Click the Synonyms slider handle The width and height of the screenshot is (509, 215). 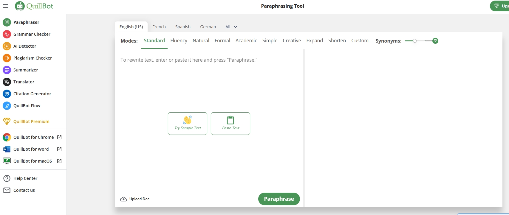coord(415,41)
